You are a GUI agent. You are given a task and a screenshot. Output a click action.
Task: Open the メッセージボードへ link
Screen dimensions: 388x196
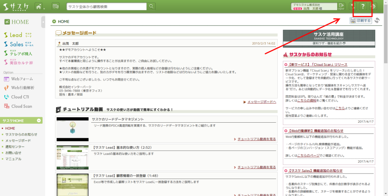point(261,102)
